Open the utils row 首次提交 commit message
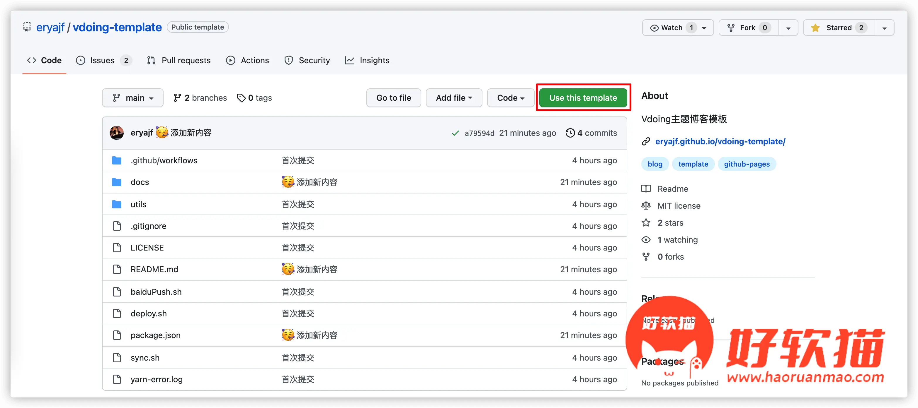The width and height of the screenshot is (918, 408). (x=298, y=204)
